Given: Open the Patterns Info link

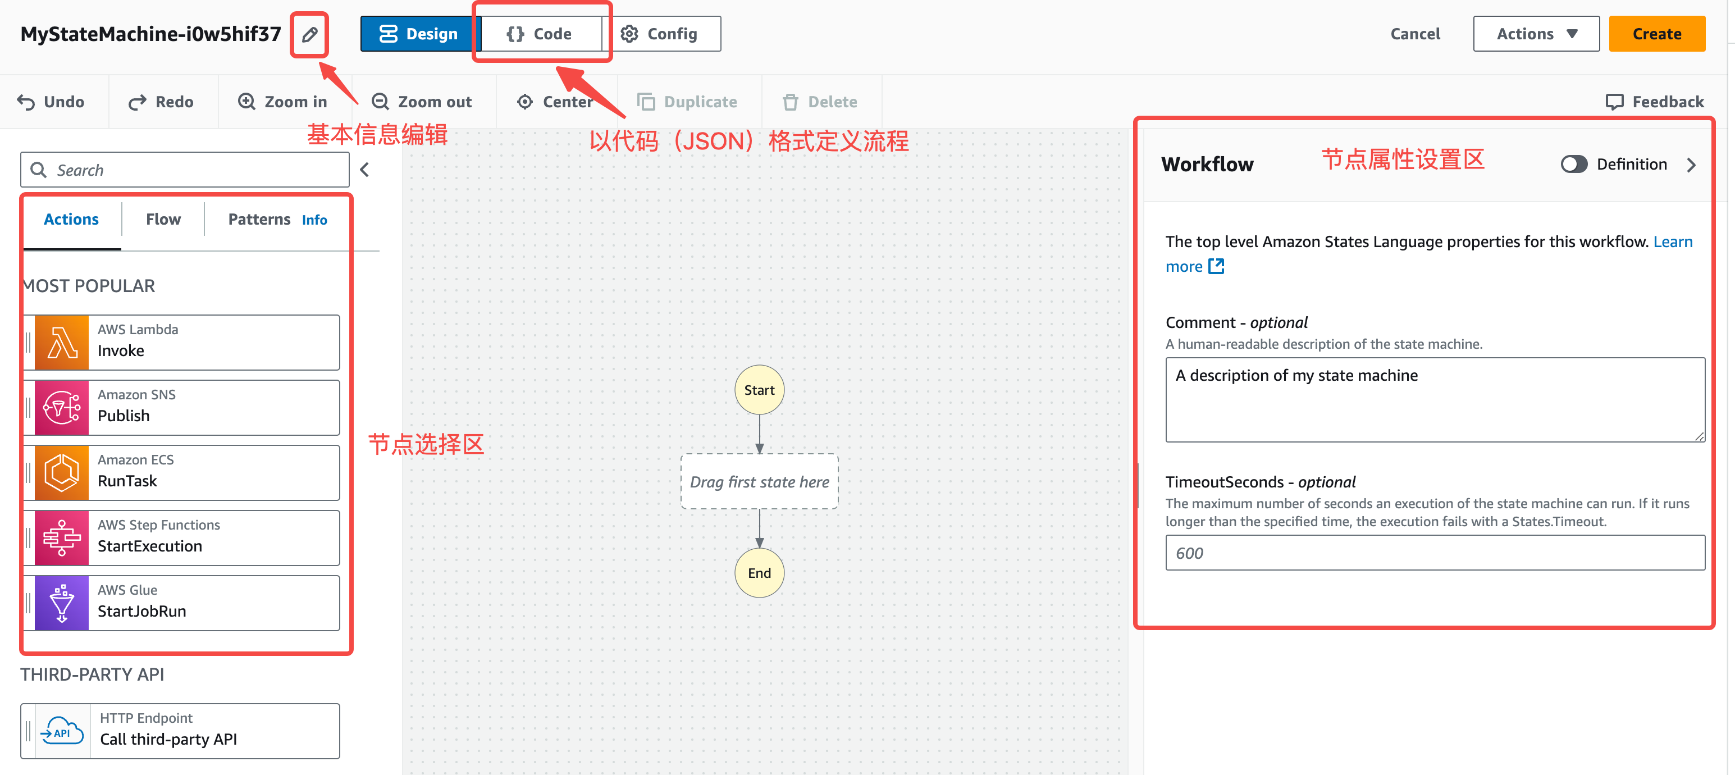Looking at the screenshot, I should tap(314, 220).
